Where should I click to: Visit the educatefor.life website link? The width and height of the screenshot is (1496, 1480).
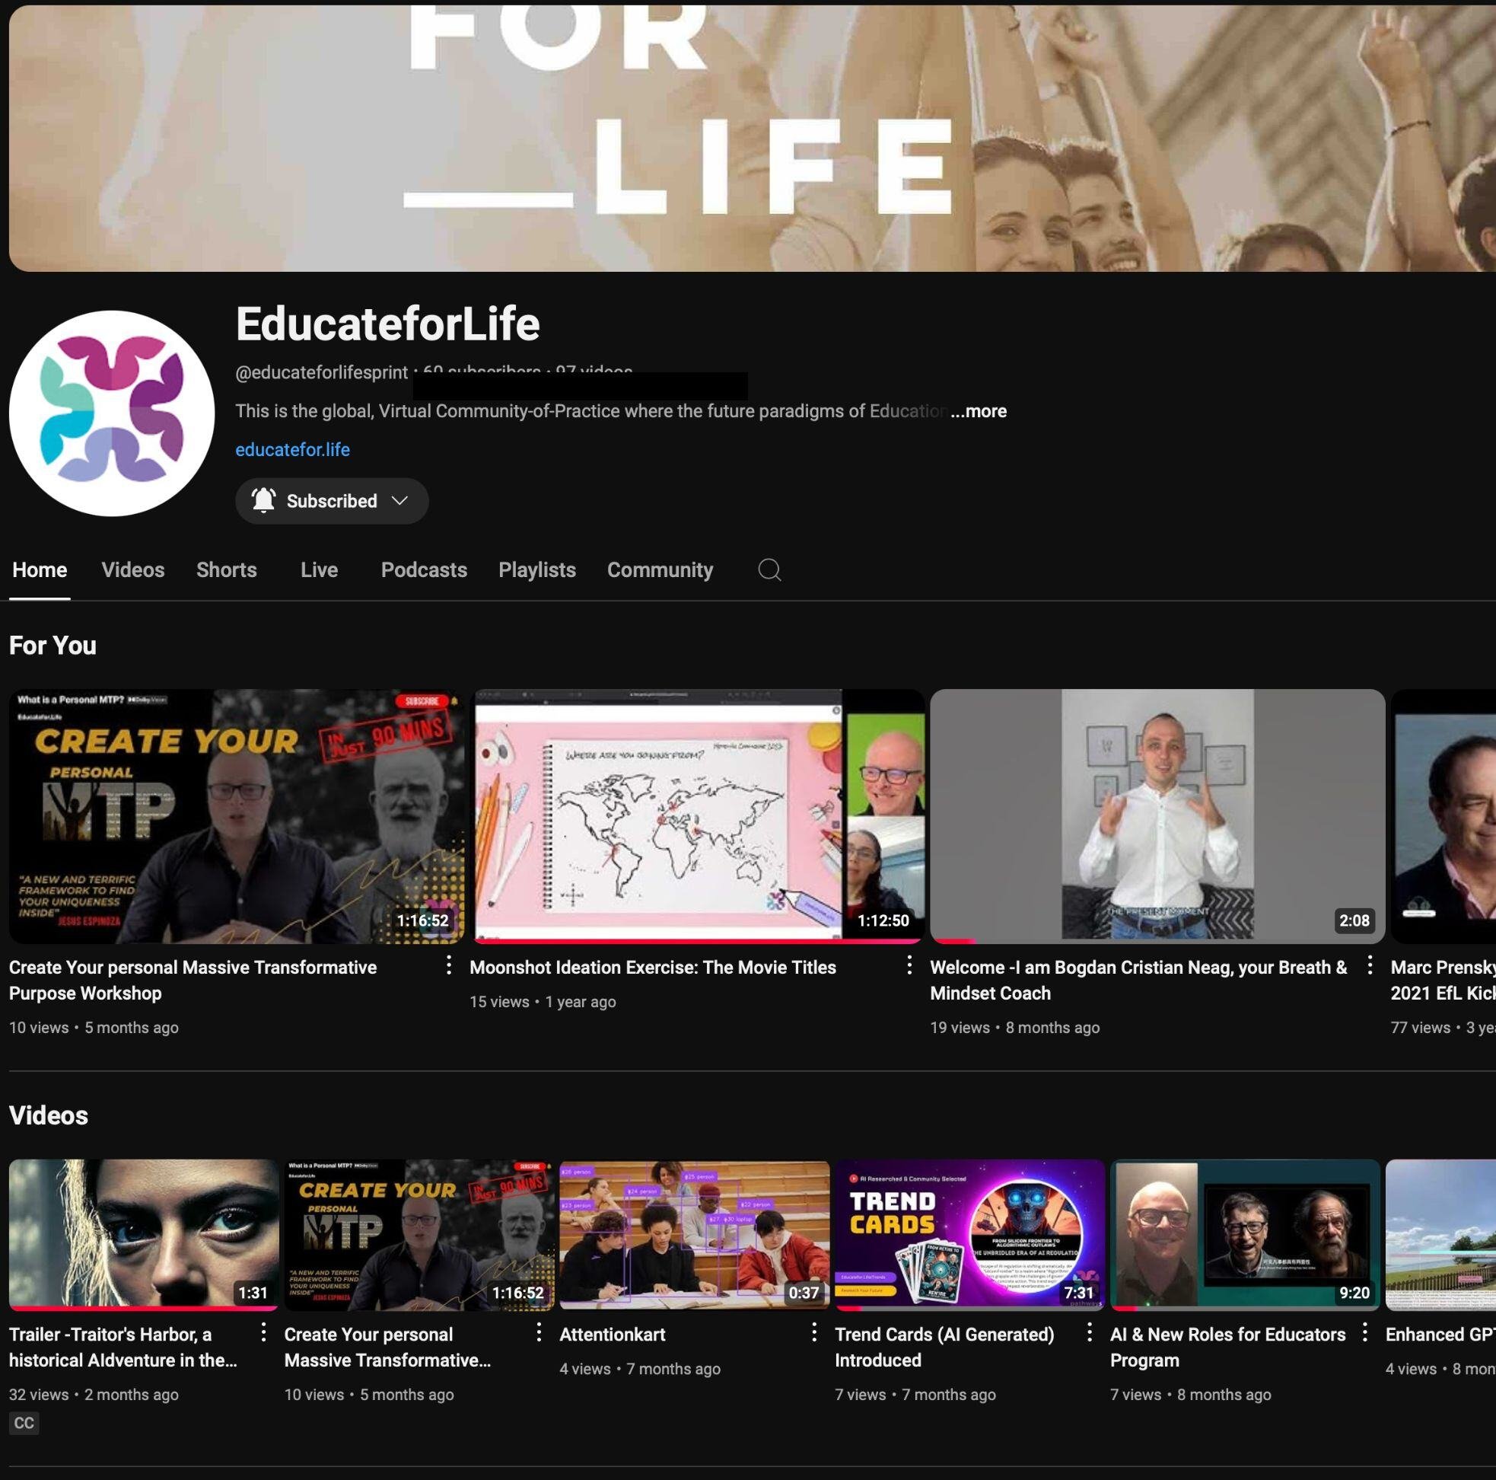tap(293, 449)
